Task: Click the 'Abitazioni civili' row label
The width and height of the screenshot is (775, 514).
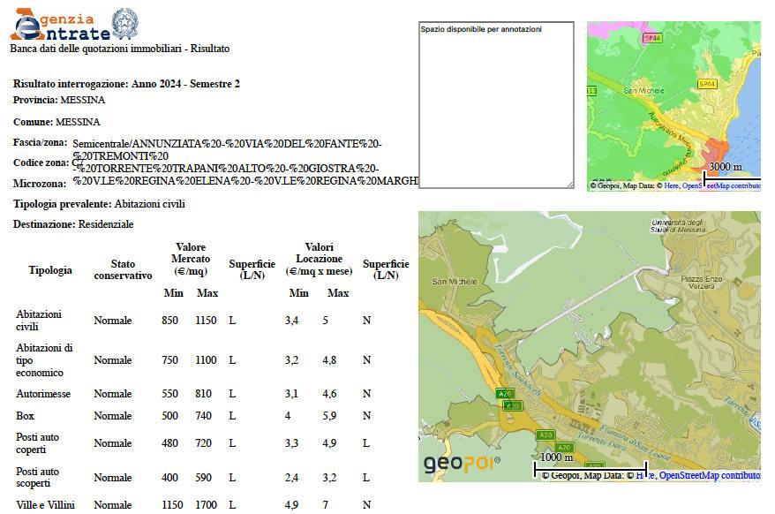Action: pyautogui.click(x=39, y=320)
